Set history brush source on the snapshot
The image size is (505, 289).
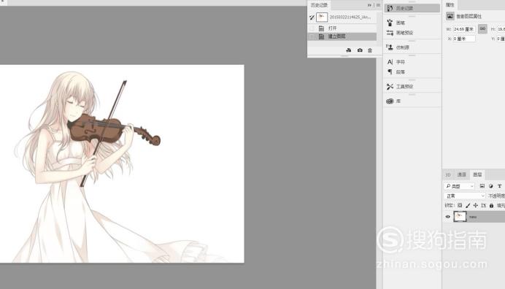click(312, 17)
